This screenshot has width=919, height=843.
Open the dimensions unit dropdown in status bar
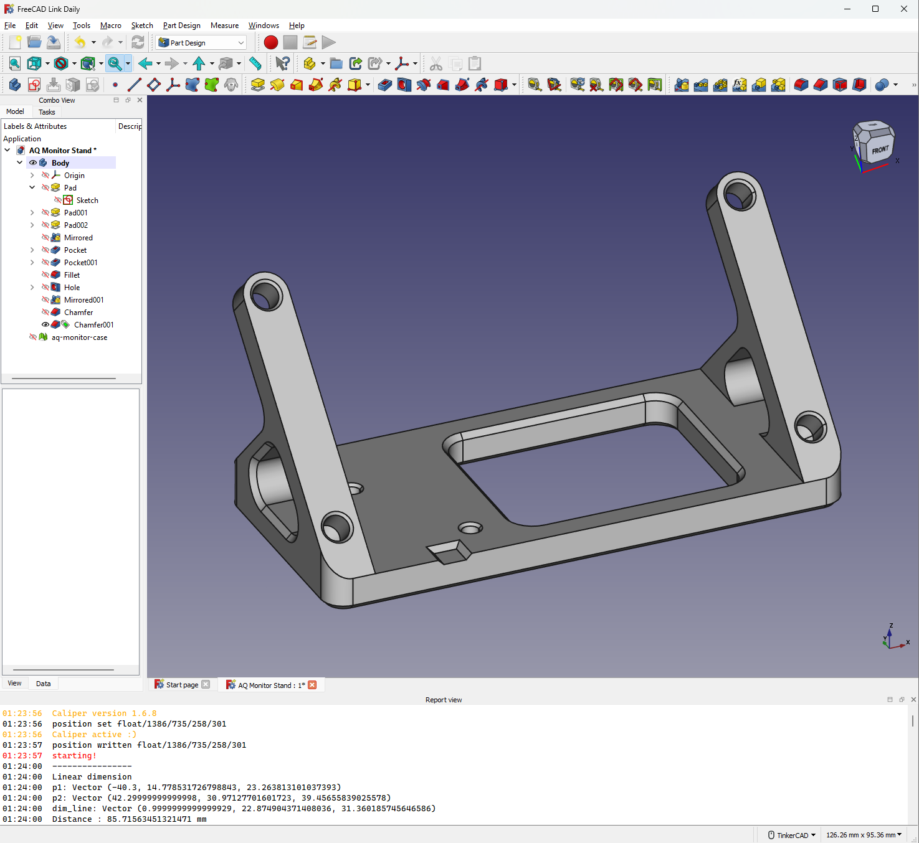tap(864, 835)
